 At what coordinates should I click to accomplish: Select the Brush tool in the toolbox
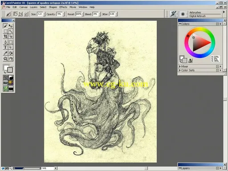(5, 26)
